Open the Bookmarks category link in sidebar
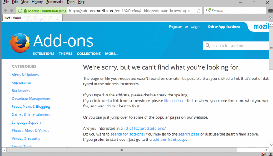 21,90
